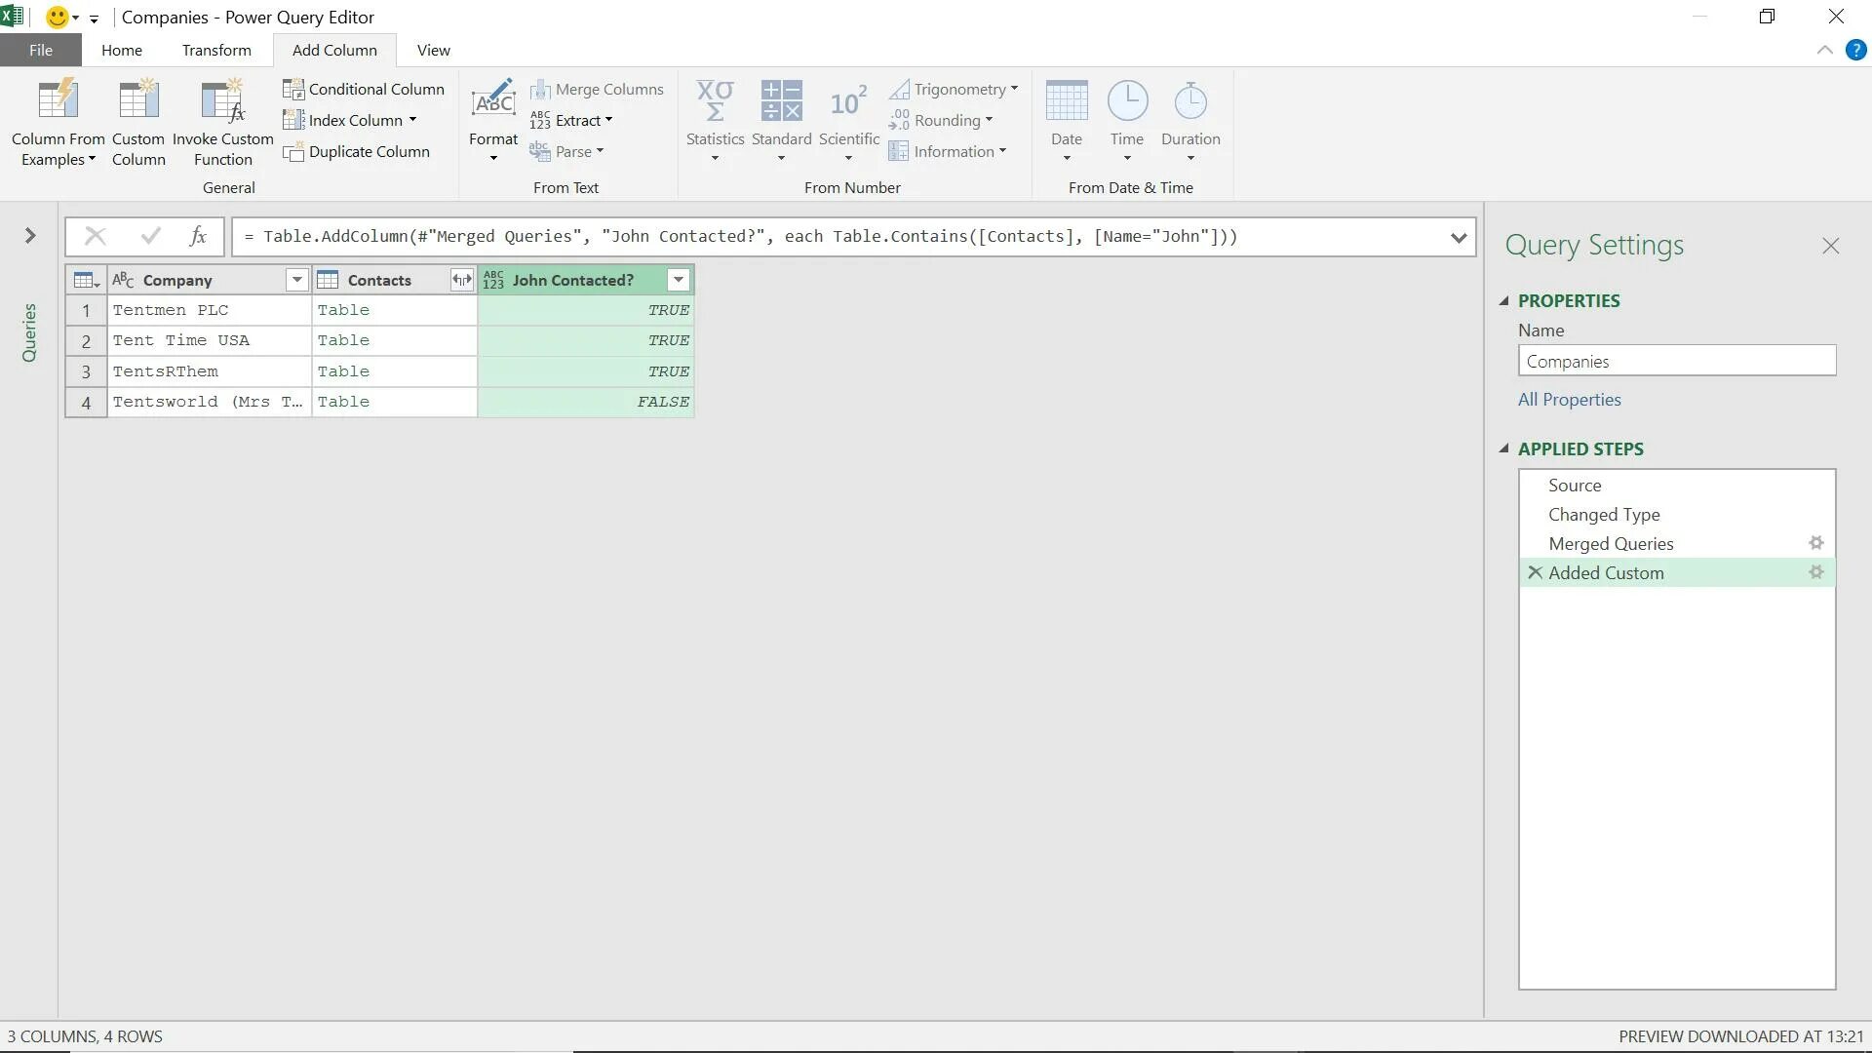Screen dimensions: 1872x1053
Task: Open the Time column tools
Action: (x=1127, y=122)
